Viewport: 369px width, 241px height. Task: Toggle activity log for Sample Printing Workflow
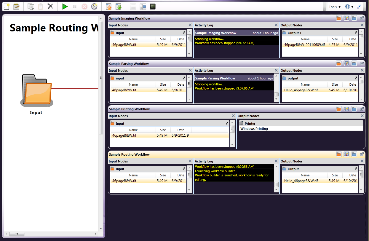click(x=346, y=109)
